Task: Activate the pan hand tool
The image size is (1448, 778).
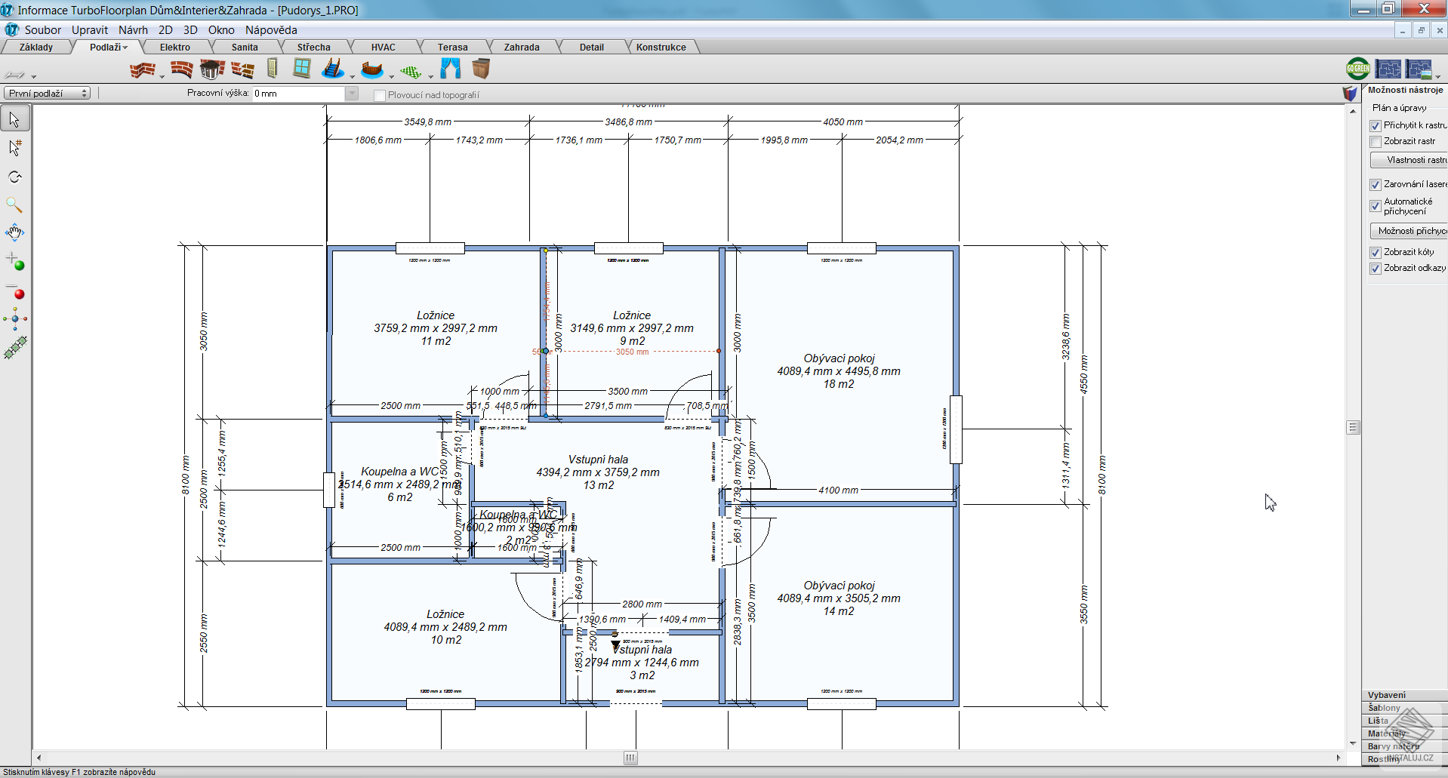Action: click(x=14, y=232)
